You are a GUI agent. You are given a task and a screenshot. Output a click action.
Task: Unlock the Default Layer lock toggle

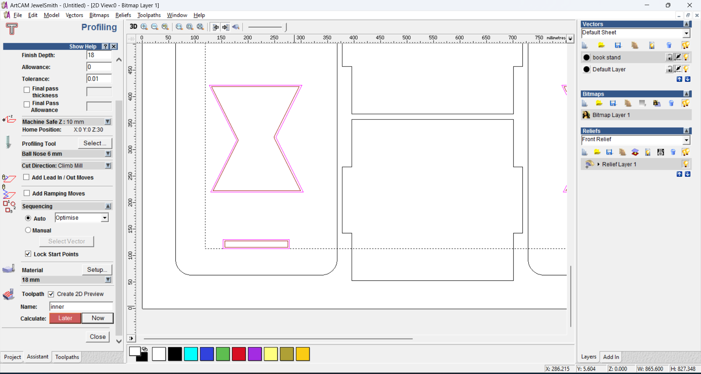(x=669, y=69)
